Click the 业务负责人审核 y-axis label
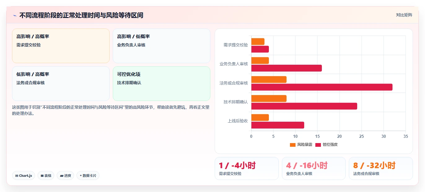Screen dimensions: 425x192 (x=234, y=64)
